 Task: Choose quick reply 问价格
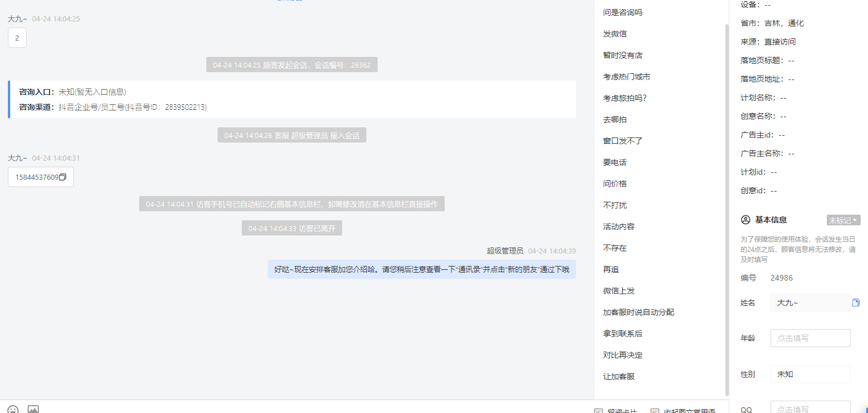click(x=615, y=184)
